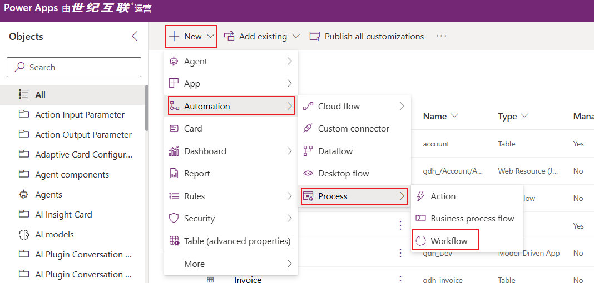Click the AI models brain icon in sidebar
Image resolution: width=594 pixels, height=283 pixels.
click(23, 235)
